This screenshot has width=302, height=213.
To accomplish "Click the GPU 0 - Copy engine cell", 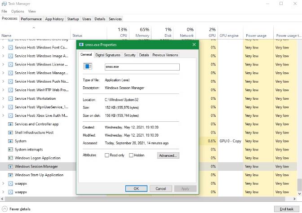I will pyautogui.click(x=231, y=141).
